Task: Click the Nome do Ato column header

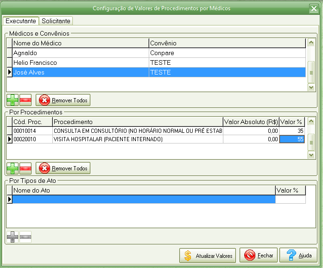Action: pos(144,190)
